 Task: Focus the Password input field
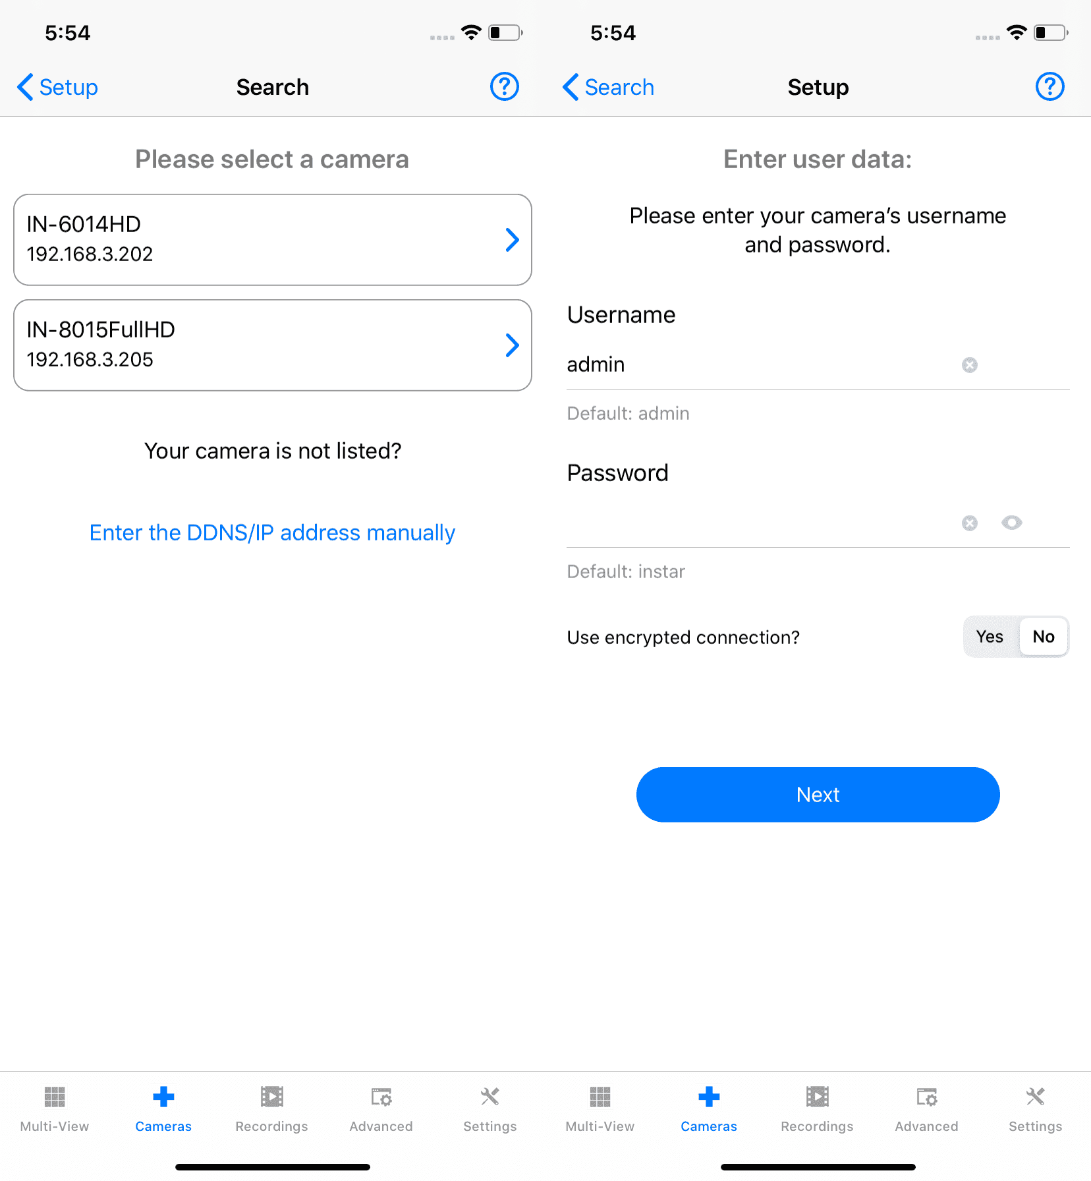(x=758, y=523)
